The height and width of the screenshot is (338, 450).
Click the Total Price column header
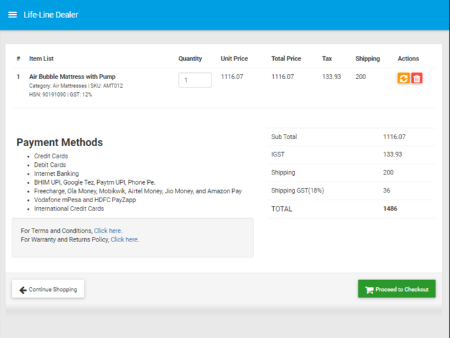pos(286,59)
